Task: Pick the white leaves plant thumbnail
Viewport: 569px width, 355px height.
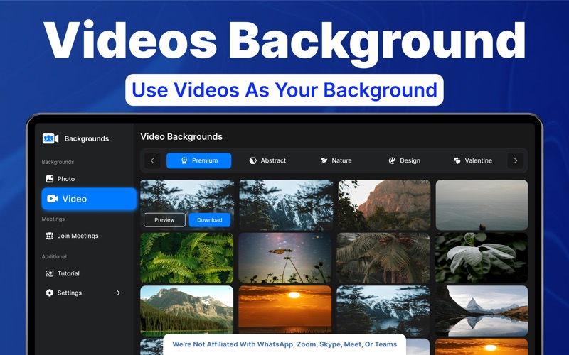Action: pyautogui.click(x=482, y=258)
